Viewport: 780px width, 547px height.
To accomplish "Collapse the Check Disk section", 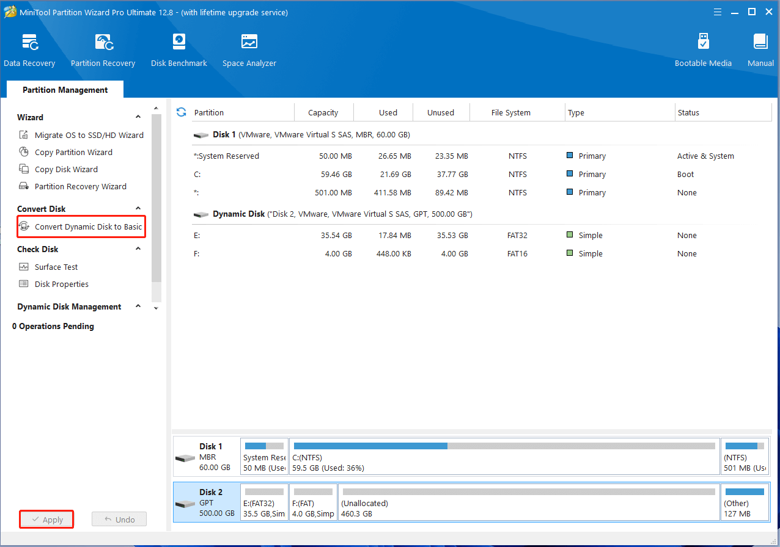I will click(x=138, y=249).
